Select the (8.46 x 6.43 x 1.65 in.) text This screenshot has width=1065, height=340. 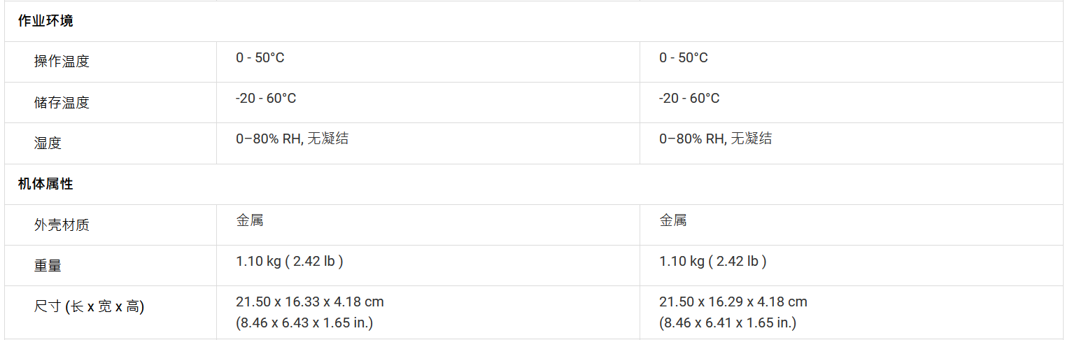point(304,323)
